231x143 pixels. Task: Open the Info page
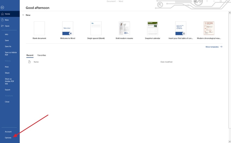tap(6, 34)
